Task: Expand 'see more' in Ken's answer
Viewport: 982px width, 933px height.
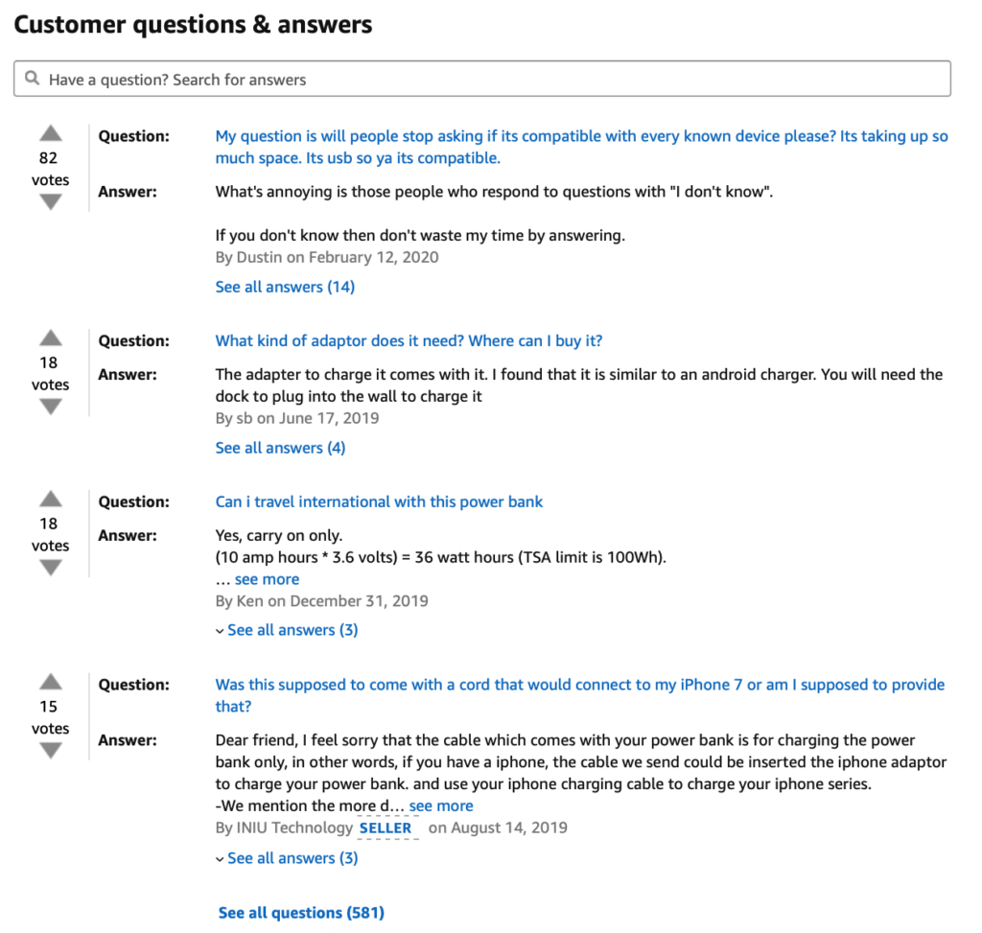Action: point(267,579)
